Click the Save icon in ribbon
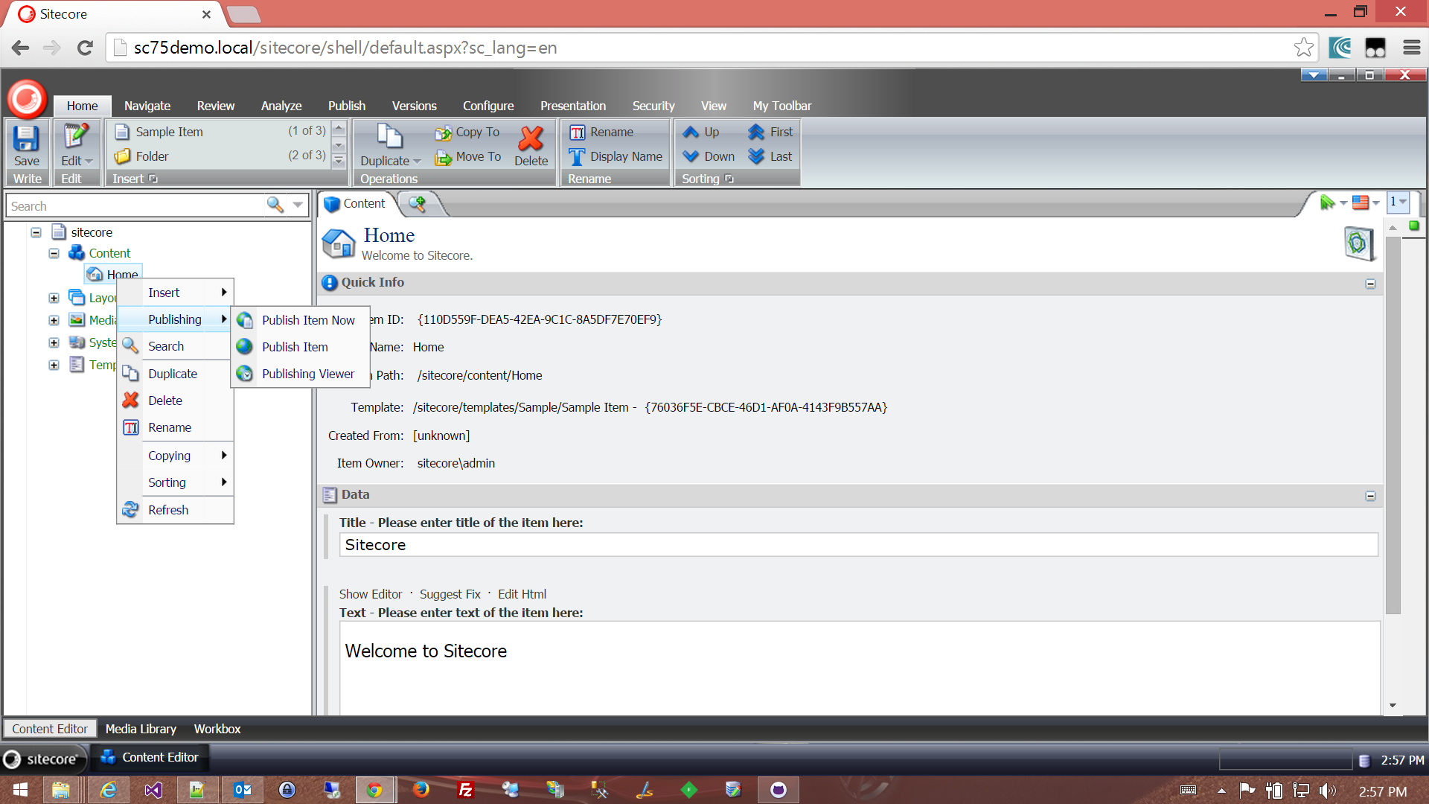 pos(27,138)
